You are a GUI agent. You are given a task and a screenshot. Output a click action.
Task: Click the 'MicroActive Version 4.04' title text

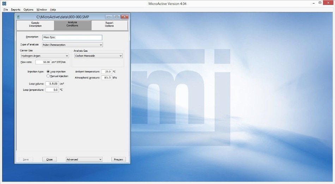(167, 4)
